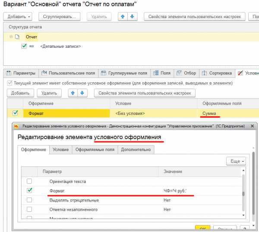Click the Значение column header in dialog
Screen dimensions: 259x232
[x=200, y=172]
